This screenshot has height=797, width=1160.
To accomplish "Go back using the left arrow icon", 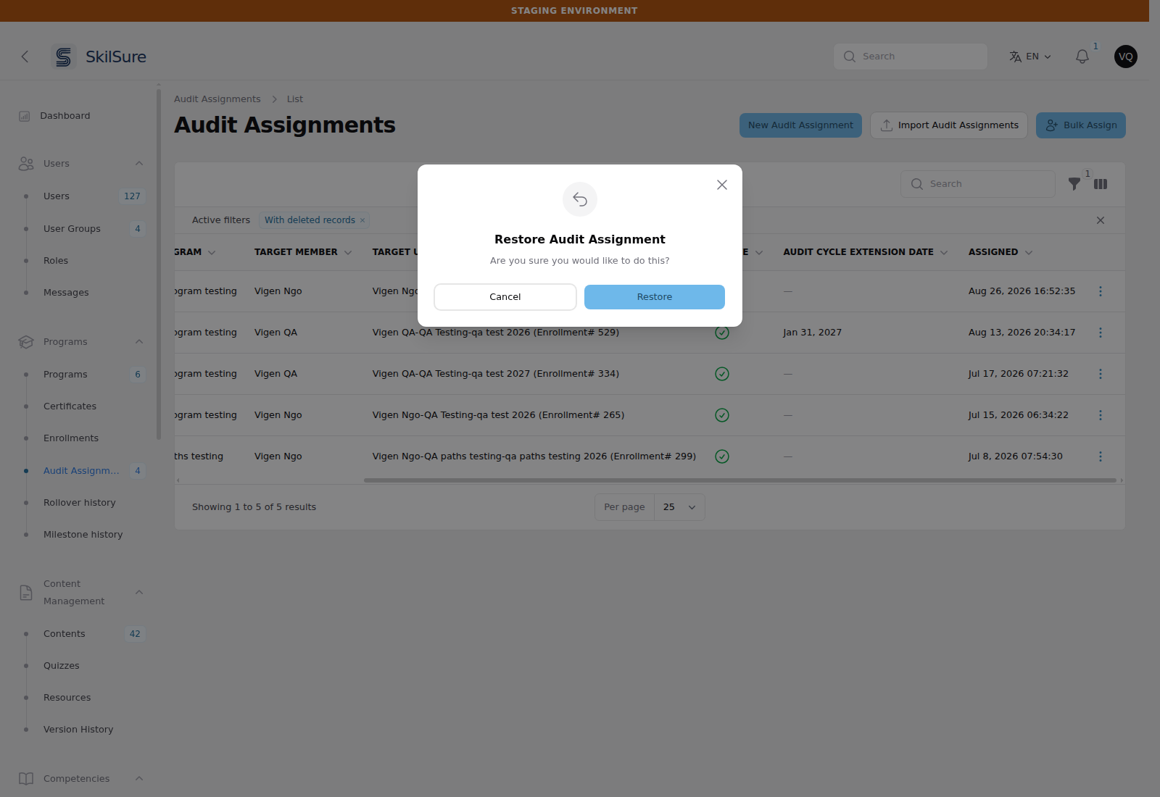I will point(25,57).
